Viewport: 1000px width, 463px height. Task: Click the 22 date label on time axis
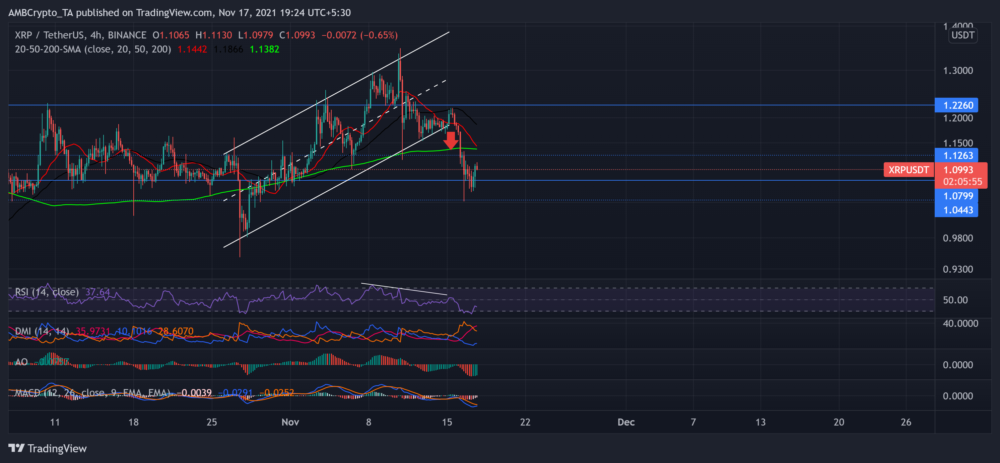[x=525, y=422]
